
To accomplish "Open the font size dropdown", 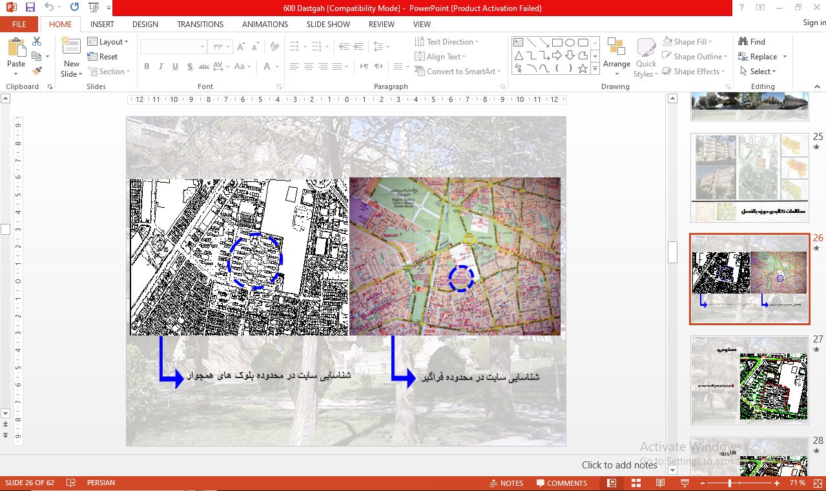I will (x=227, y=47).
